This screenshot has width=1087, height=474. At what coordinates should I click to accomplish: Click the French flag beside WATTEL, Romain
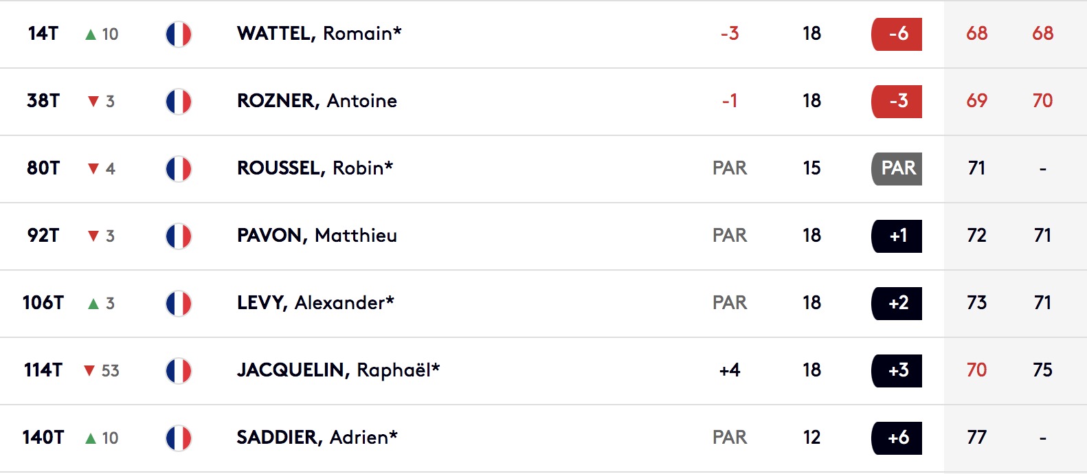click(178, 34)
